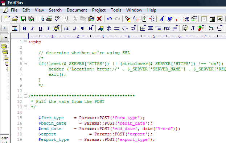Screen dimensions: 226x143
Task: Click the Browser preview icon in the HTML toolbar
Action: [15, 29]
